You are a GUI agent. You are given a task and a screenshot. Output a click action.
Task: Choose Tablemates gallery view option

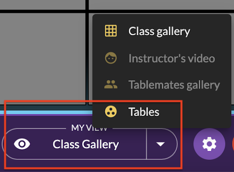coord(174,85)
